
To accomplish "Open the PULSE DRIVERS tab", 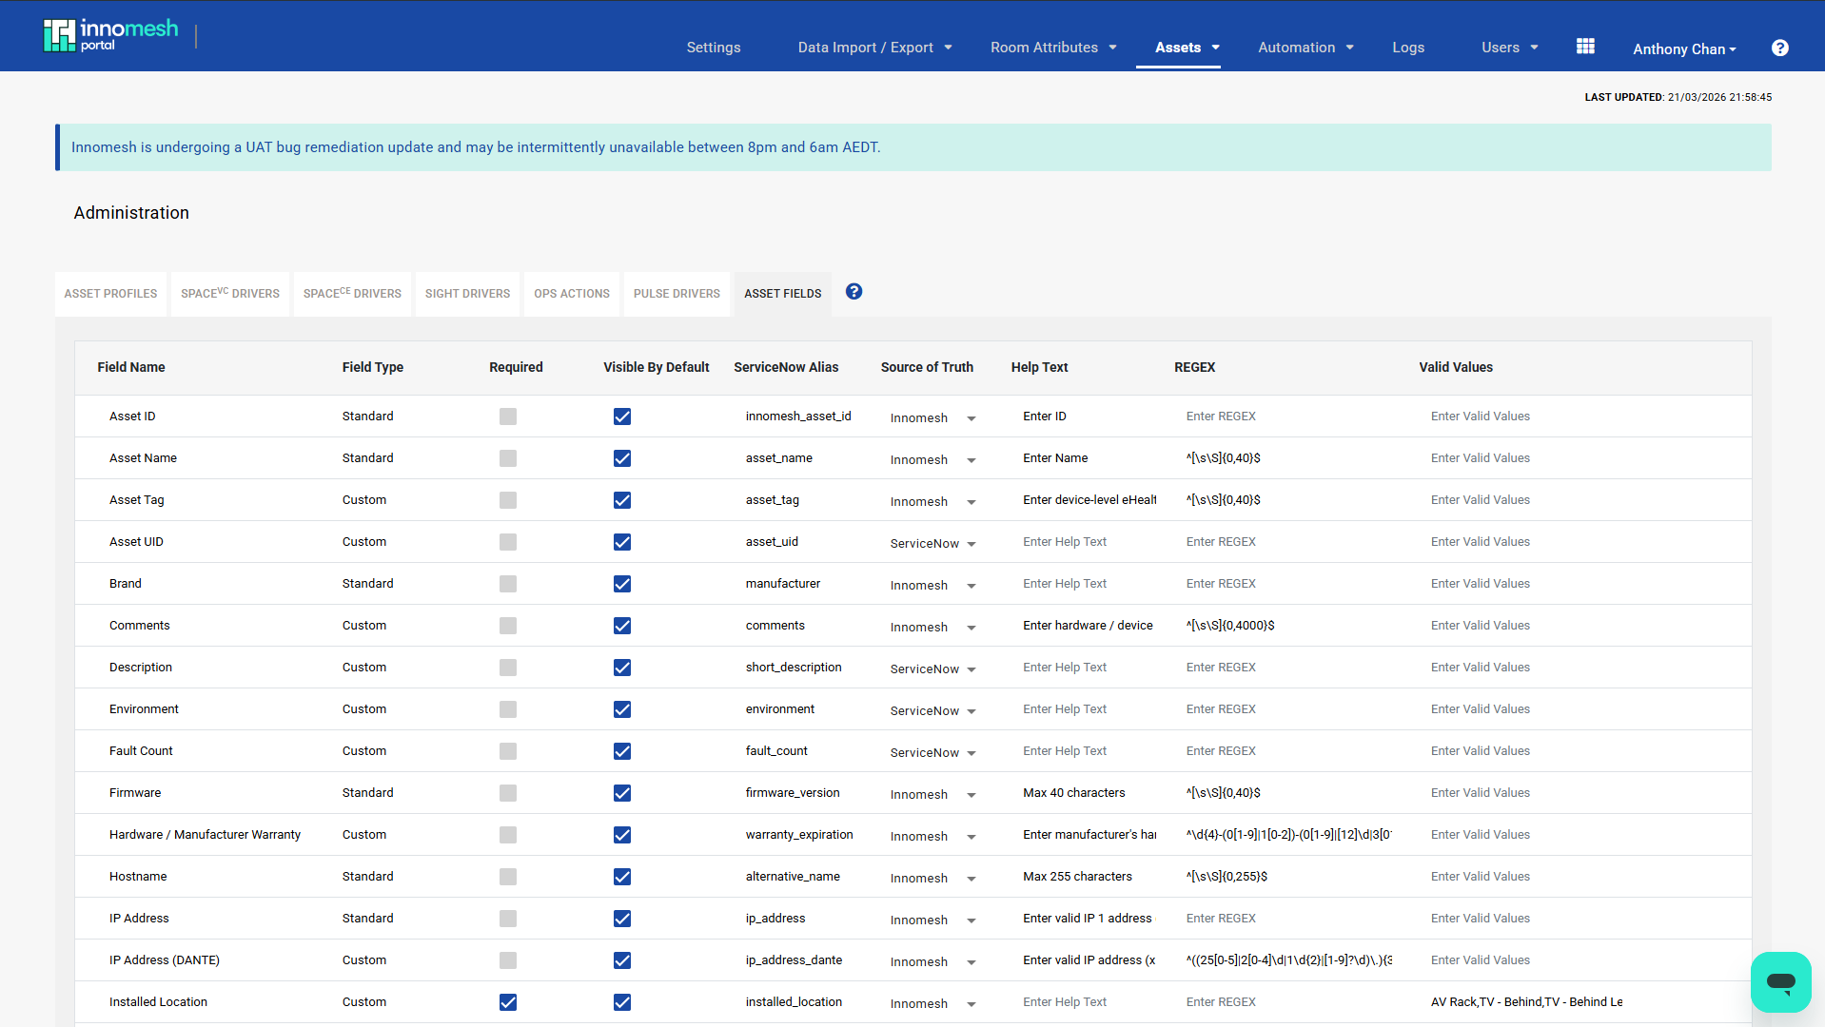I will (676, 294).
